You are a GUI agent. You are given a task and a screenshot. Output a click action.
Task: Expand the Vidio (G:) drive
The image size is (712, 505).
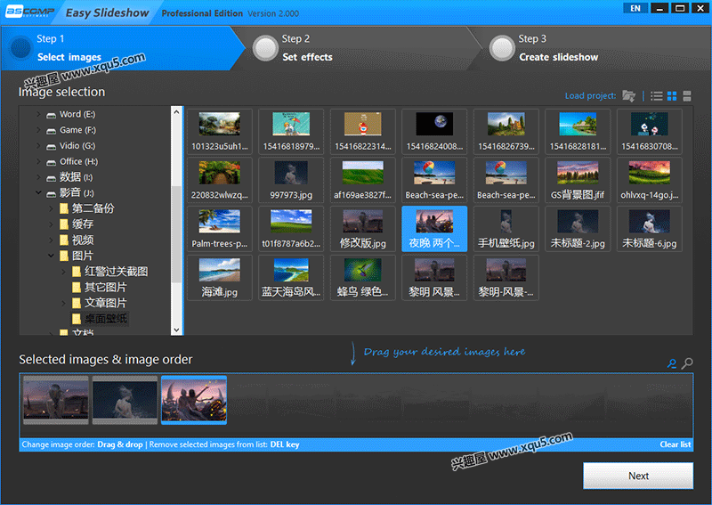click(38, 146)
